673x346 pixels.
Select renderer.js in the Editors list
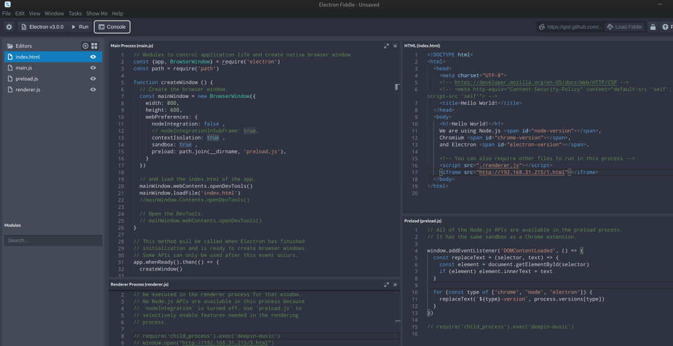[x=28, y=90]
